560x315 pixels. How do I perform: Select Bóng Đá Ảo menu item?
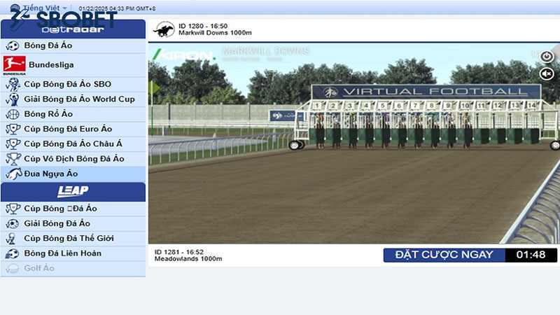tap(73, 45)
